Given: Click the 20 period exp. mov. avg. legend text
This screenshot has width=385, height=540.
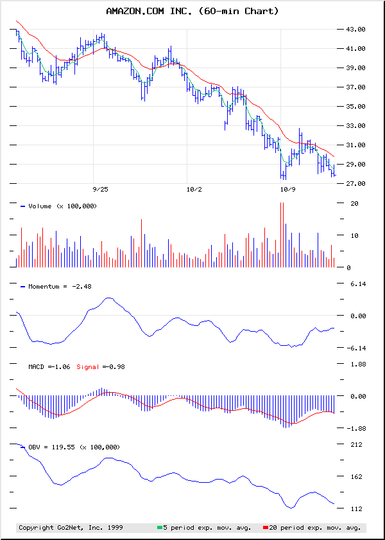Looking at the screenshot, I should (314, 528).
